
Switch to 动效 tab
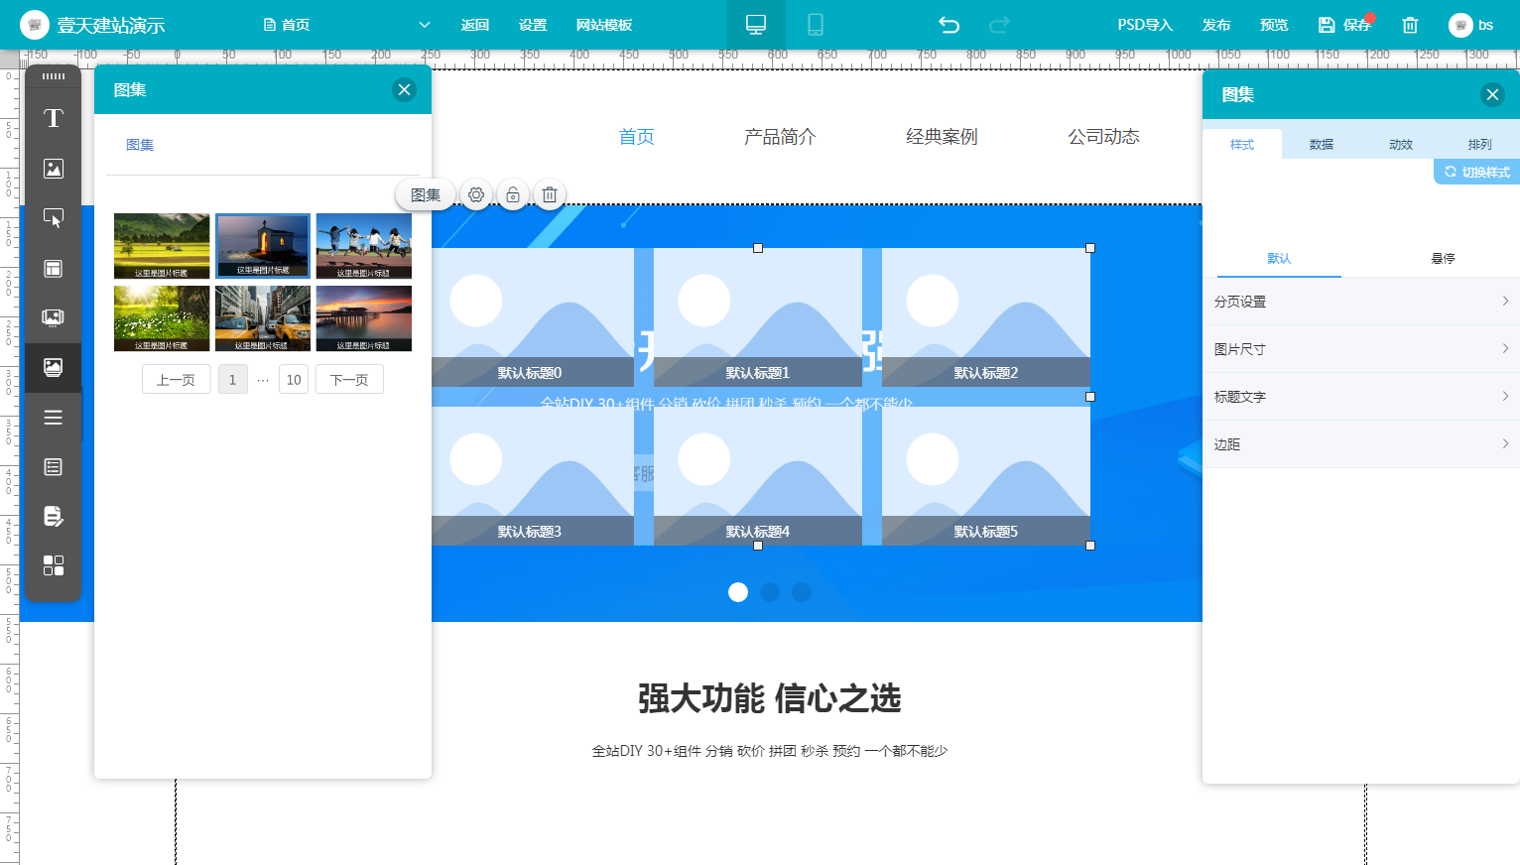[1401, 144]
